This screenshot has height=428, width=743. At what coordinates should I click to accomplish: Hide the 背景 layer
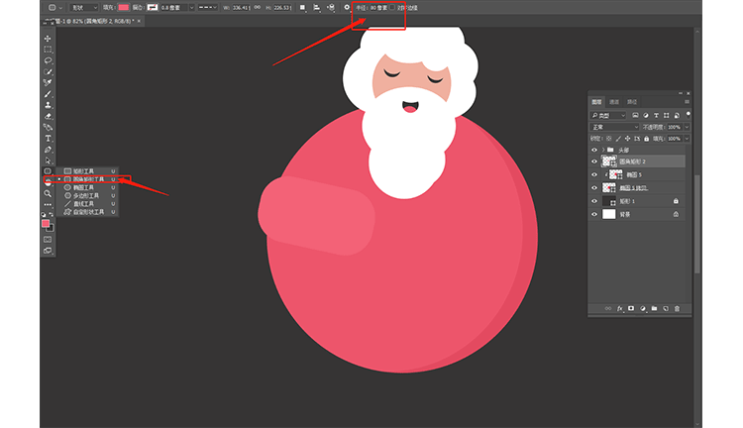tap(594, 215)
